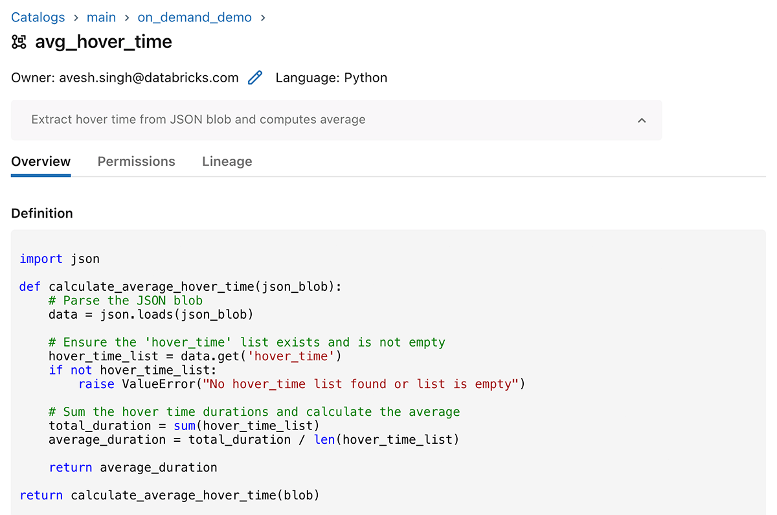This screenshot has width=777, height=515.
Task: Click the owner email avesh.singh@databricks.com
Action: tap(149, 78)
